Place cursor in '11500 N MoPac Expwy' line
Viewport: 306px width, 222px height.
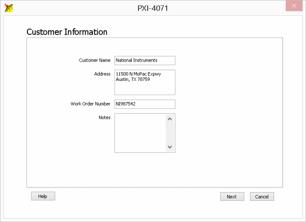(x=135, y=74)
